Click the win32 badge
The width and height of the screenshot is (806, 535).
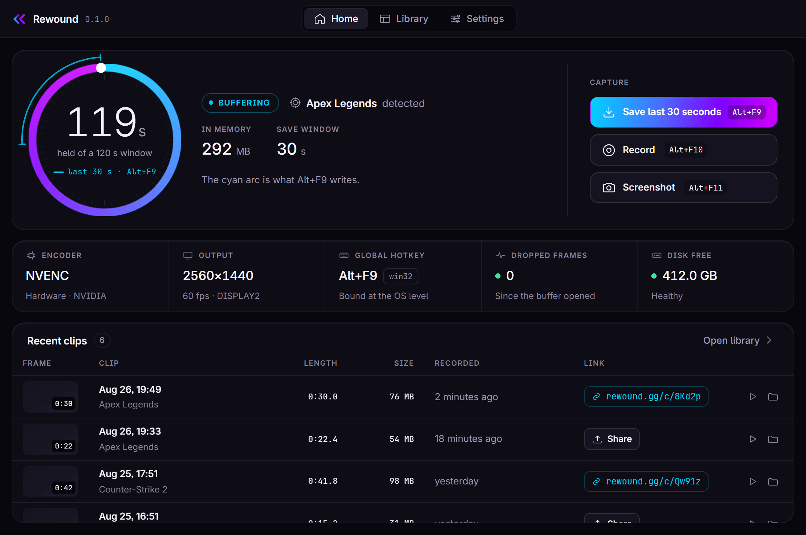(x=401, y=276)
